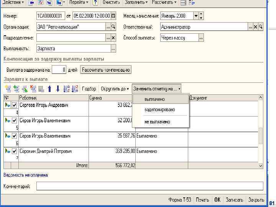Click the Работник column header
Image resolution: width=276 pixels, height=207 pixels.
[54, 98]
